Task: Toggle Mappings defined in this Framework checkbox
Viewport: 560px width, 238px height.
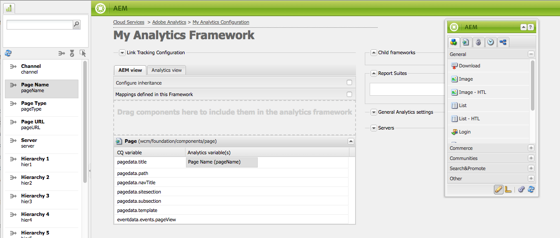Action: point(349,94)
